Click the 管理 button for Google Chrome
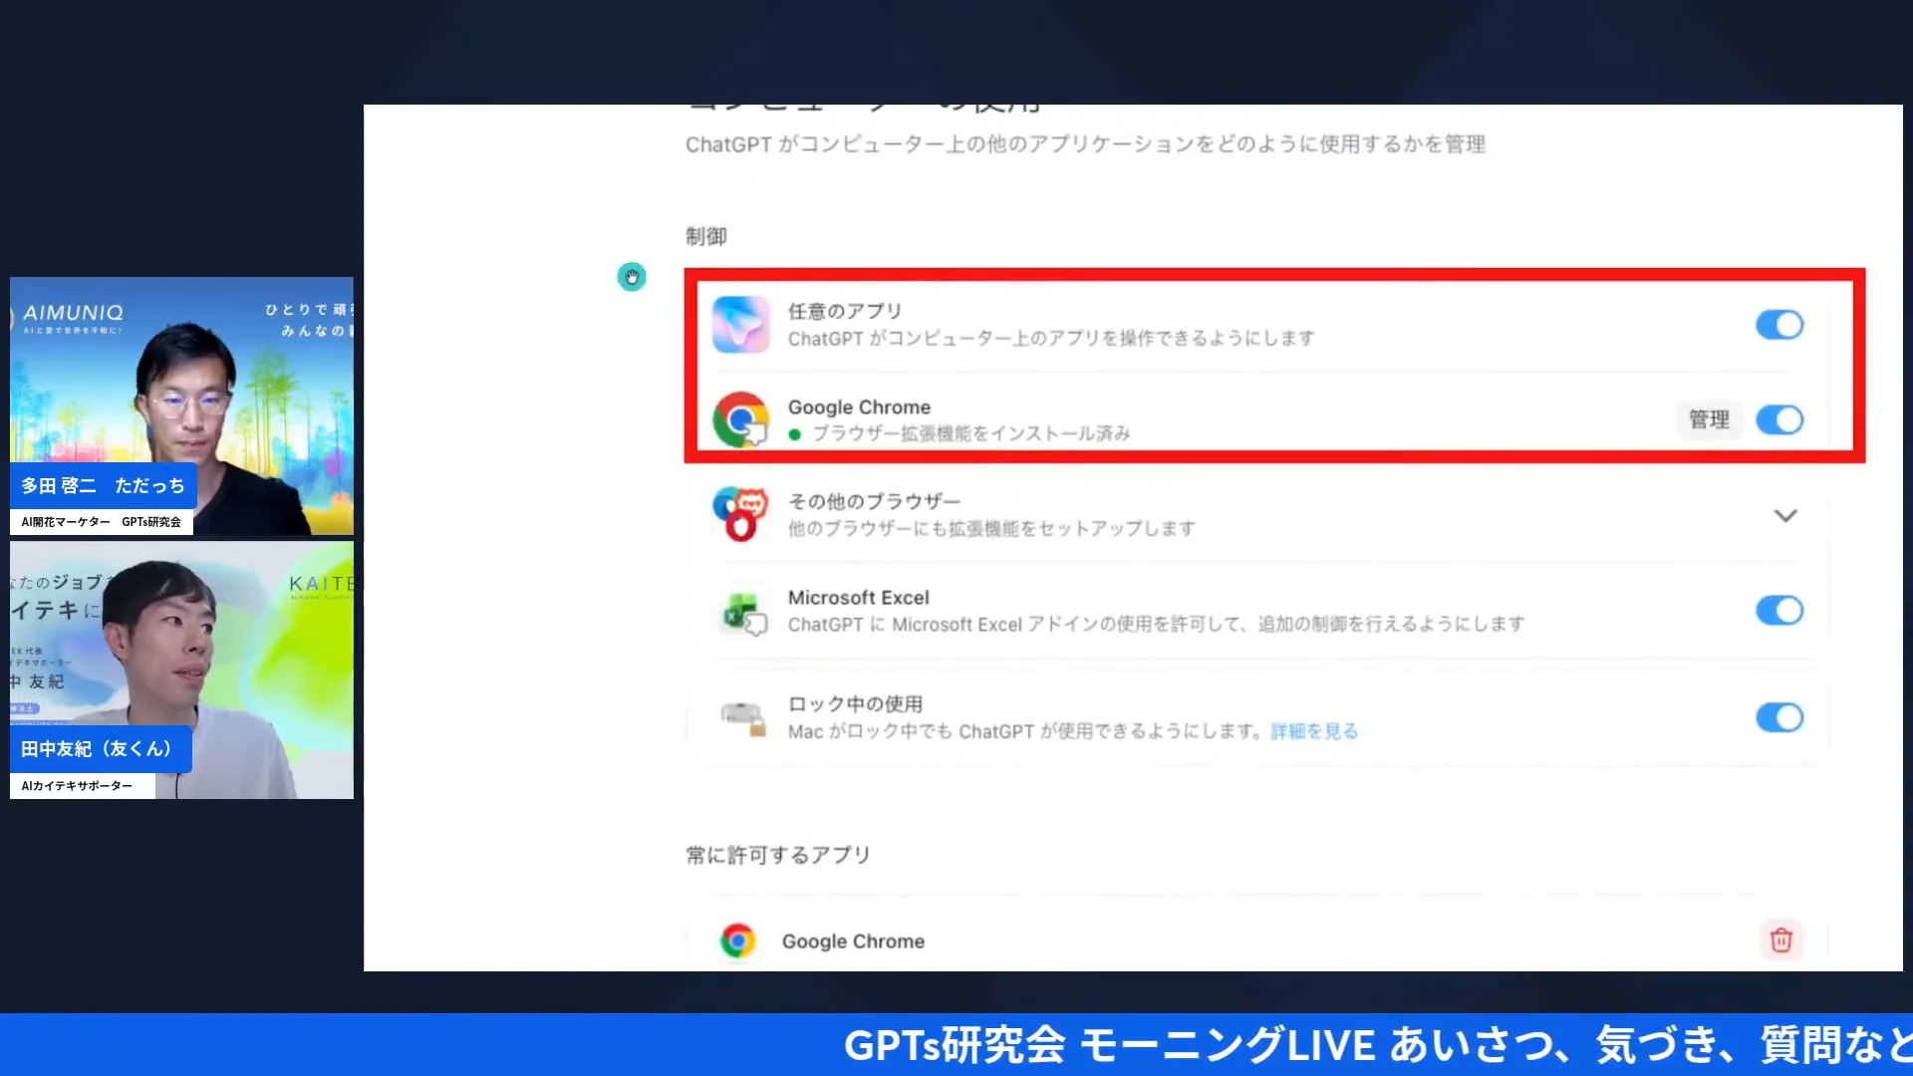This screenshot has height=1076, width=1913. 1709,419
